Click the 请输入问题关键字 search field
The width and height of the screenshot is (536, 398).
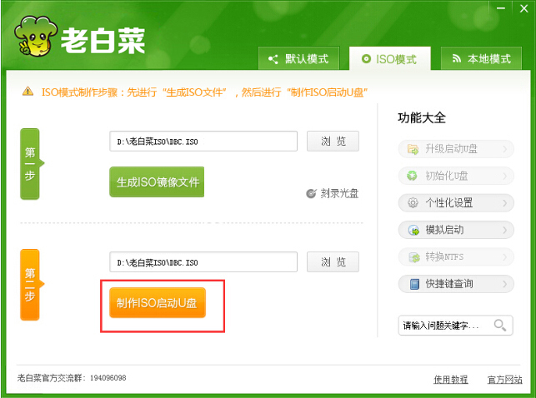pyautogui.click(x=455, y=326)
